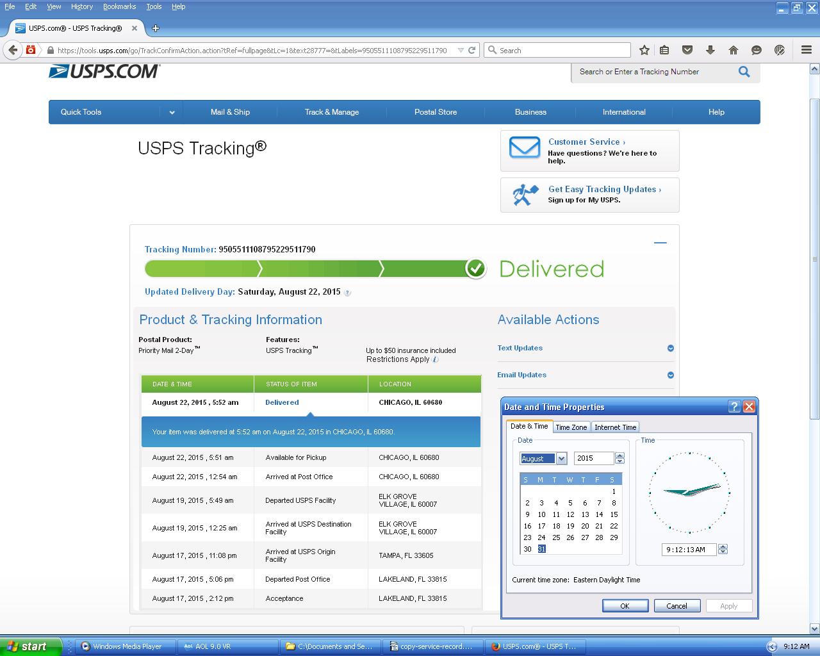Open the Firefox hamburger menu
The width and height of the screenshot is (820, 656).
pyautogui.click(x=807, y=50)
